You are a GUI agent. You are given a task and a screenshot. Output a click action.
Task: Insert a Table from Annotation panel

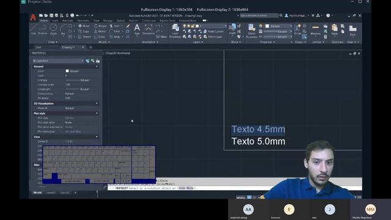coord(161,37)
